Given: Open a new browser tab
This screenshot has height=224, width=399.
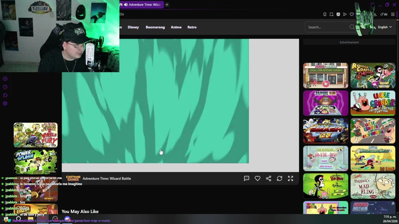Looking at the screenshot, I should [167, 5].
